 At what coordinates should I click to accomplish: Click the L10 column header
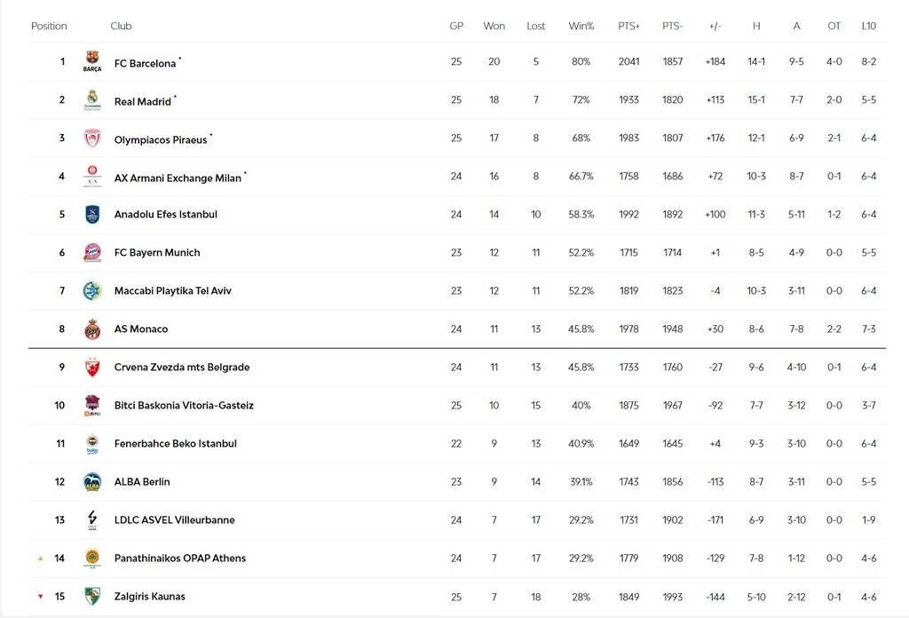(868, 26)
